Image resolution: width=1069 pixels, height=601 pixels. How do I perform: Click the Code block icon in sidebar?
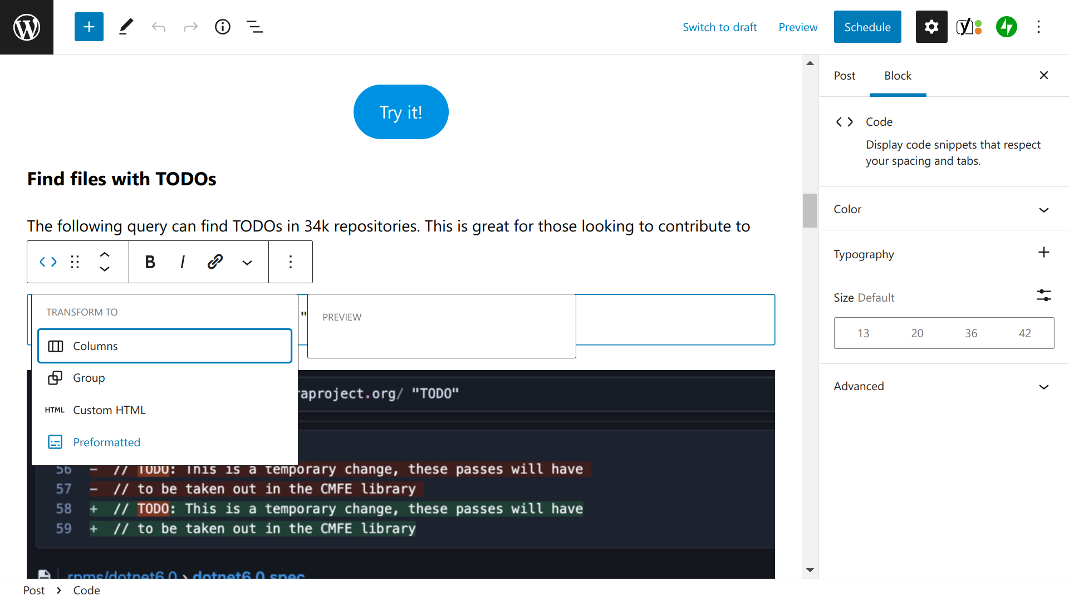point(845,122)
